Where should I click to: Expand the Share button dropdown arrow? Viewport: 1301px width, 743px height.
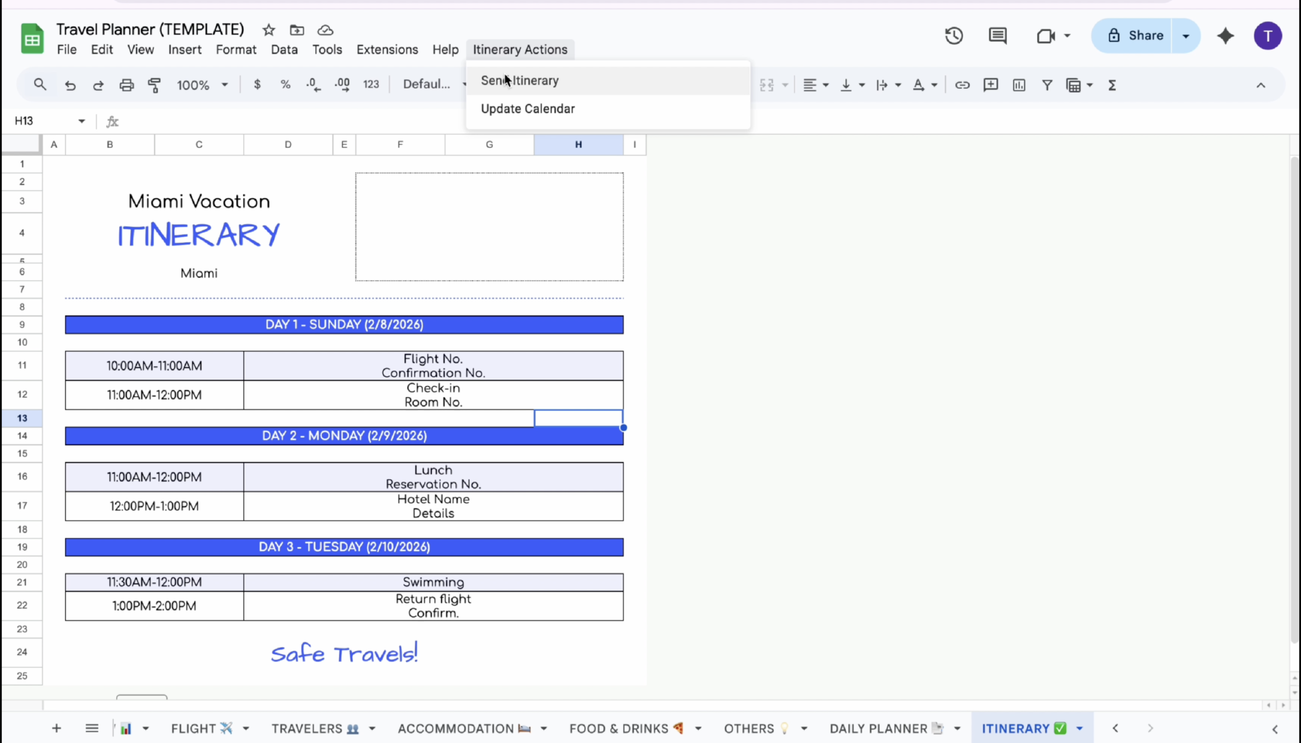pos(1186,36)
